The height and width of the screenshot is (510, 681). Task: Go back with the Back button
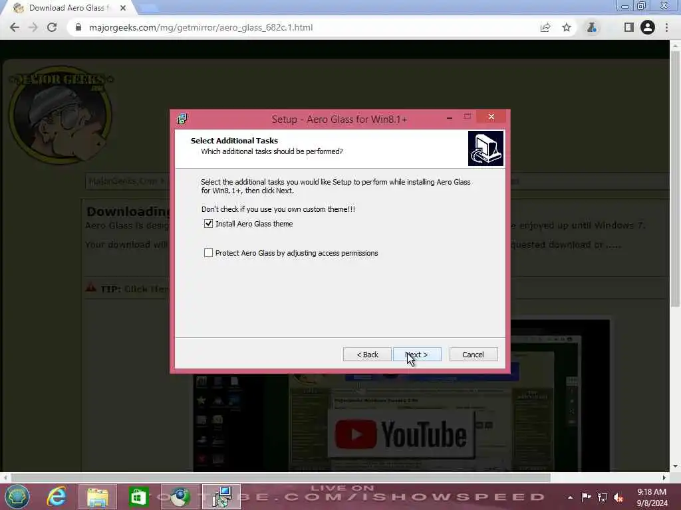(x=367, y=355)
